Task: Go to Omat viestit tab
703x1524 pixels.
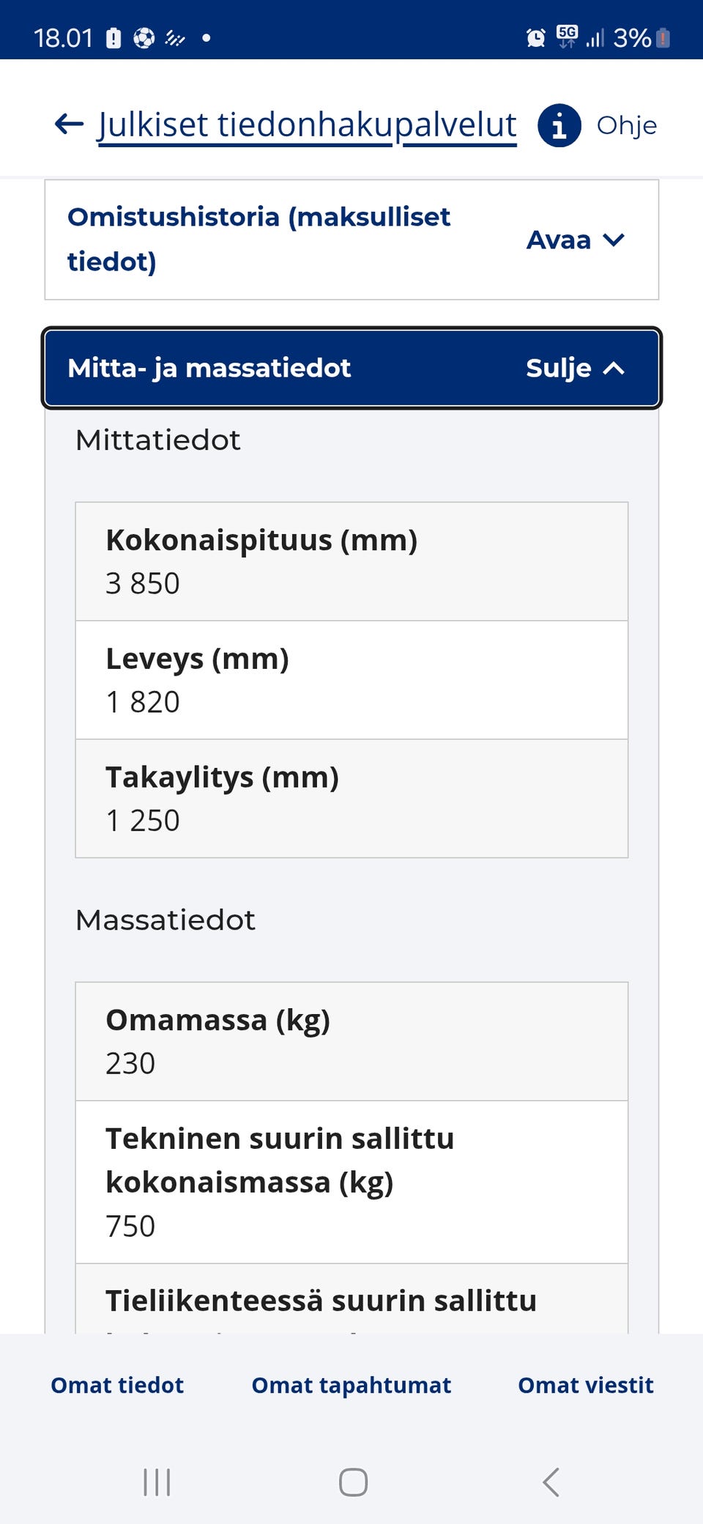Action: point(586,1385)
